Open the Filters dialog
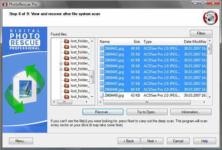 tap(201, 33)
